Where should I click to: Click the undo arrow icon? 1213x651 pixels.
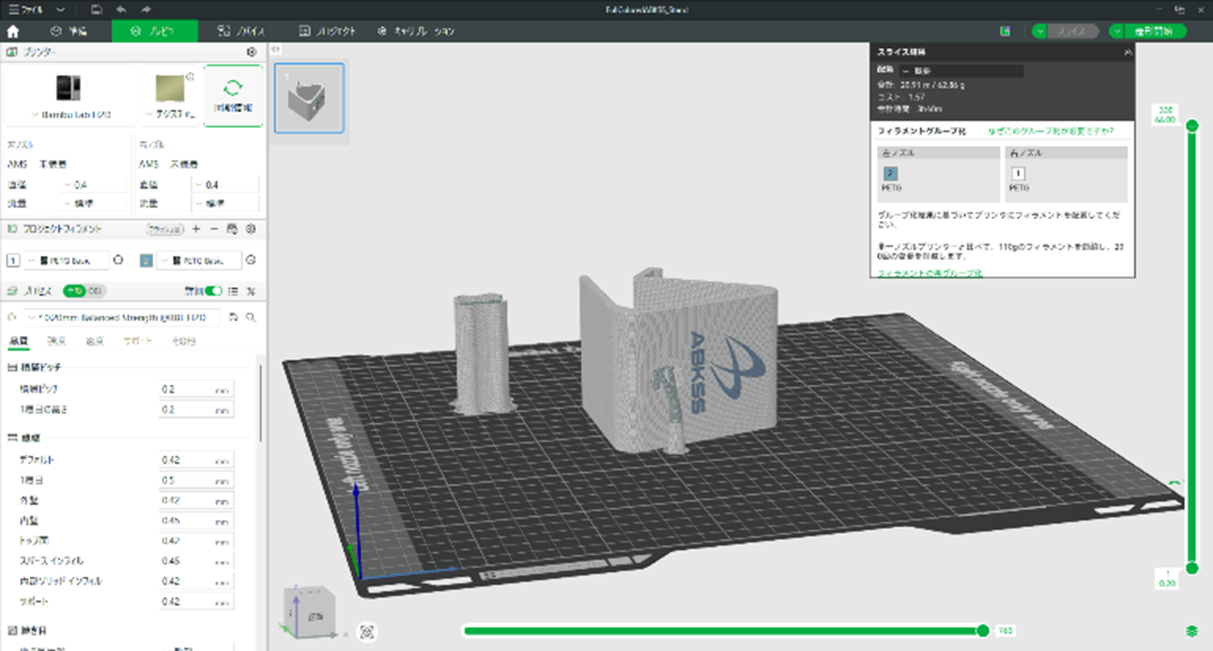pos(121,10)
